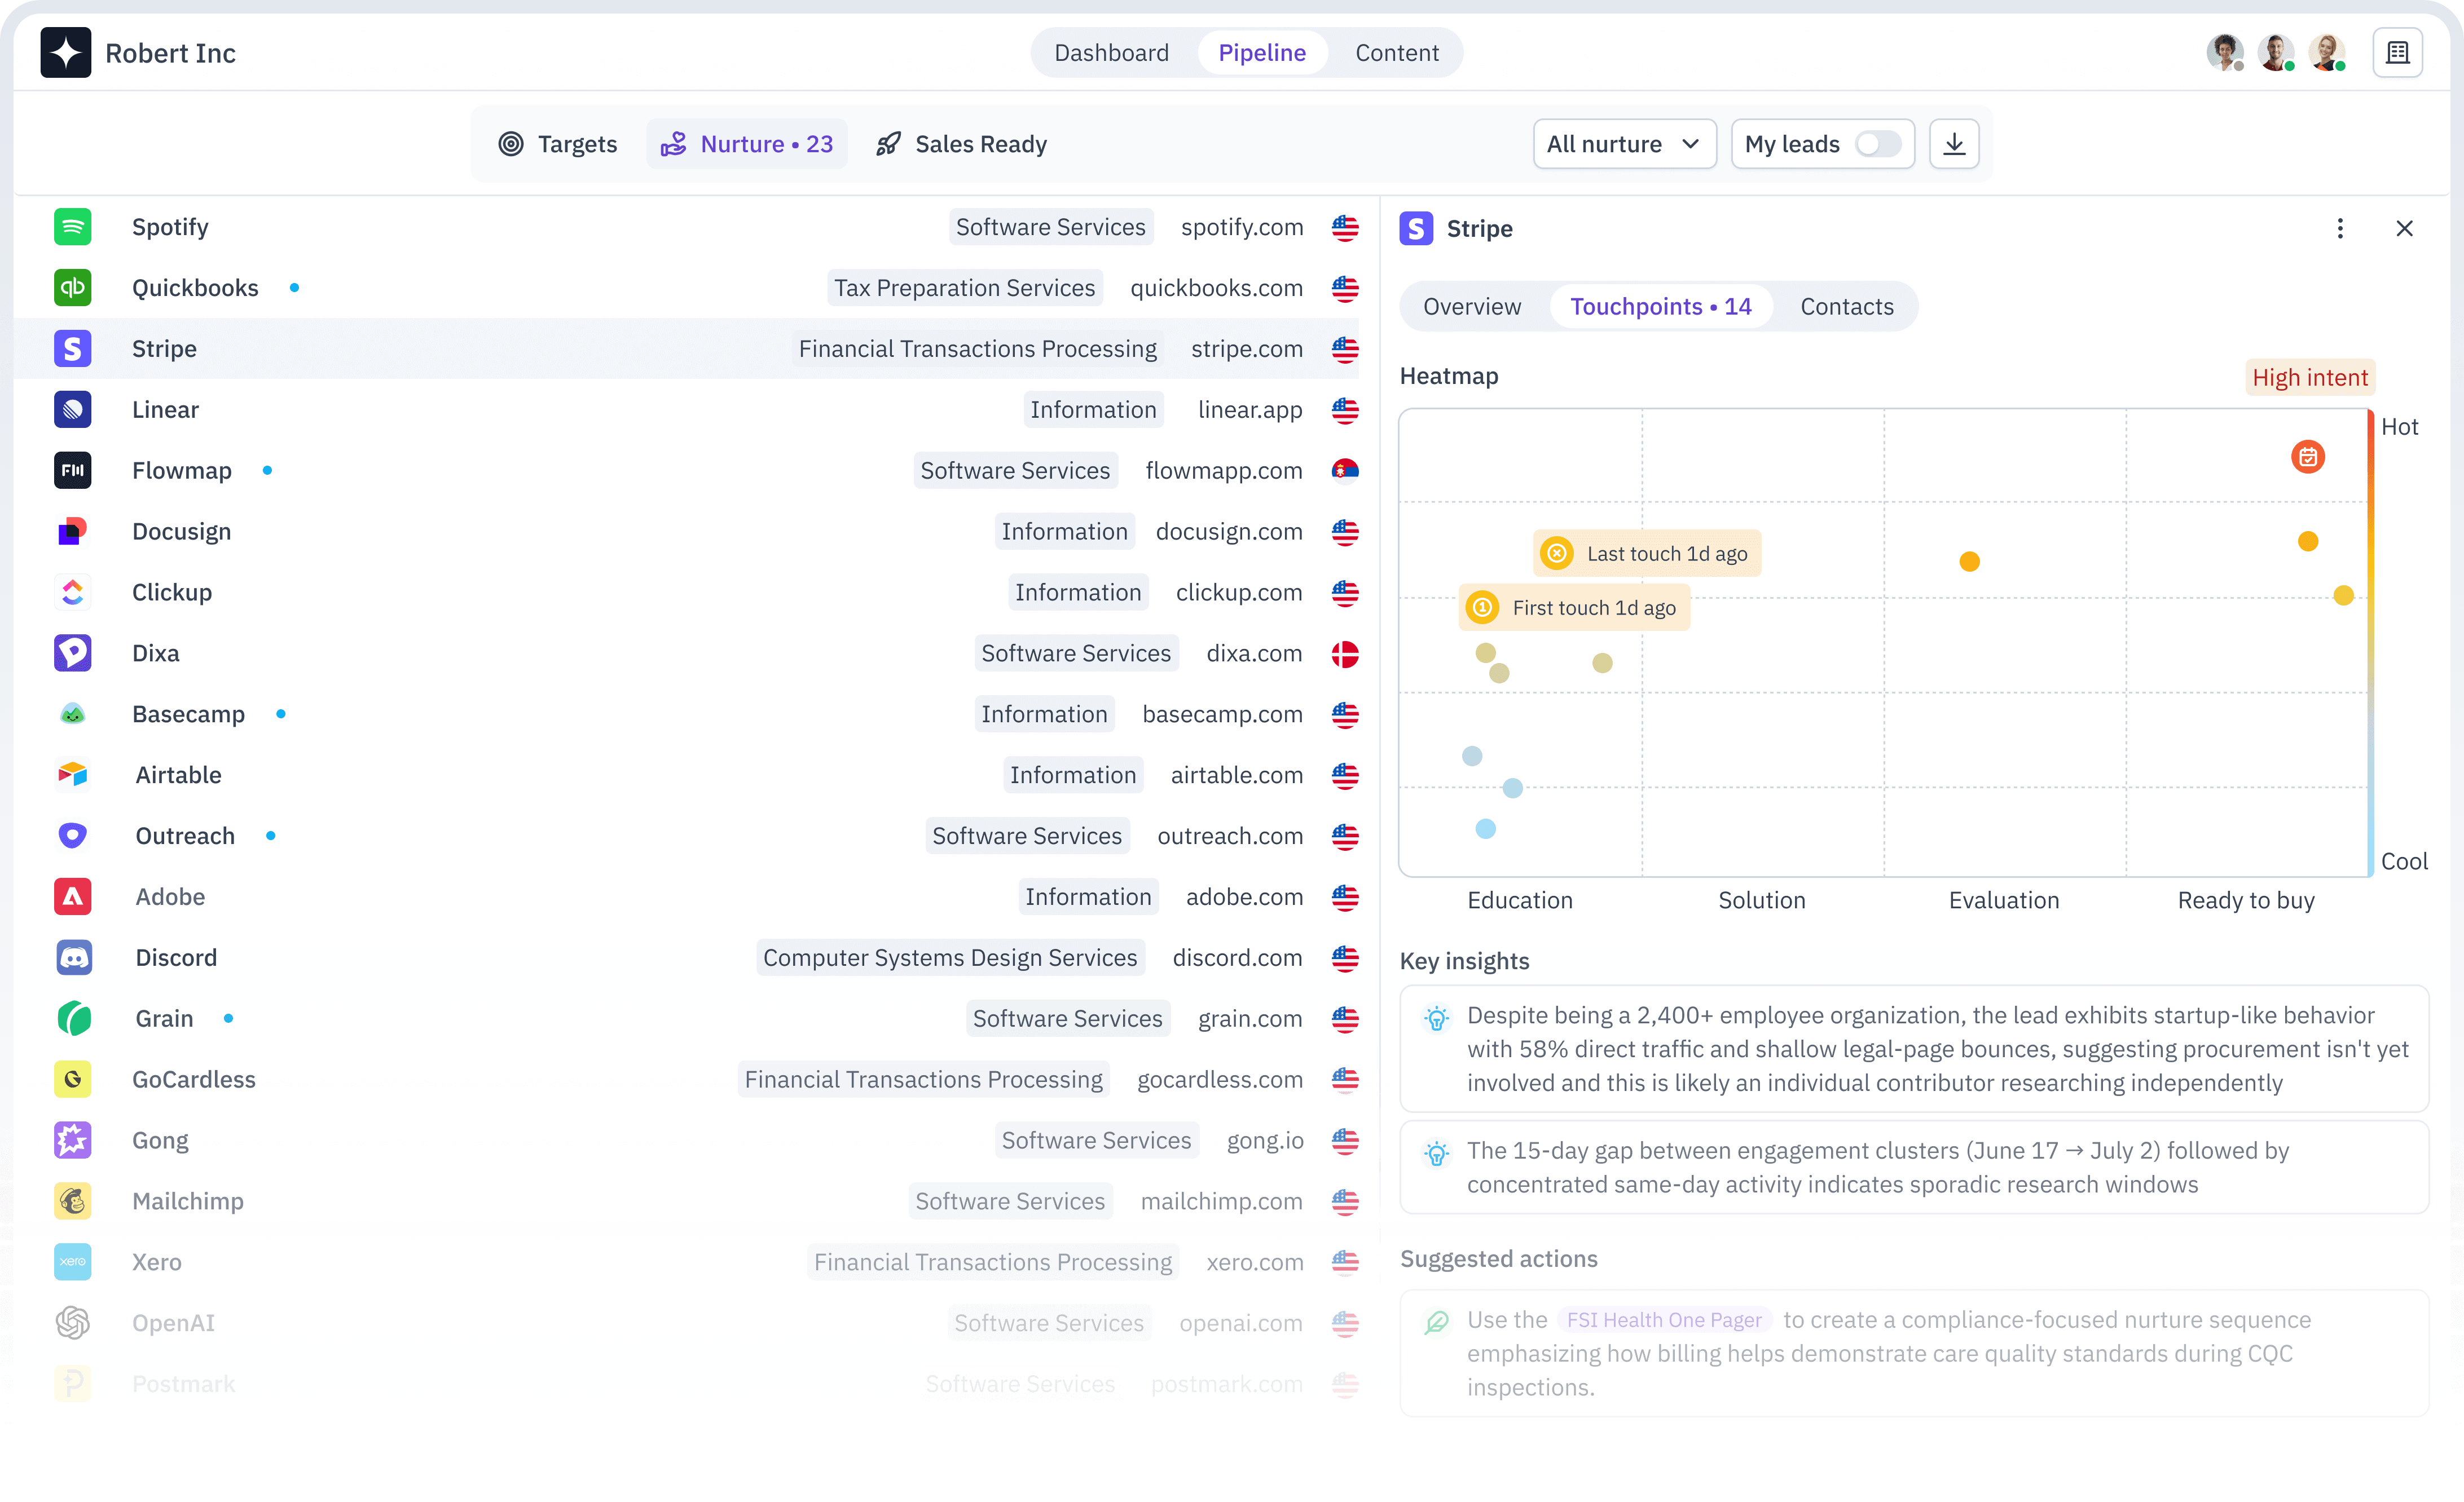Select the Pipeline tab
2464x1502 pixels.
tap(1262, 53)
